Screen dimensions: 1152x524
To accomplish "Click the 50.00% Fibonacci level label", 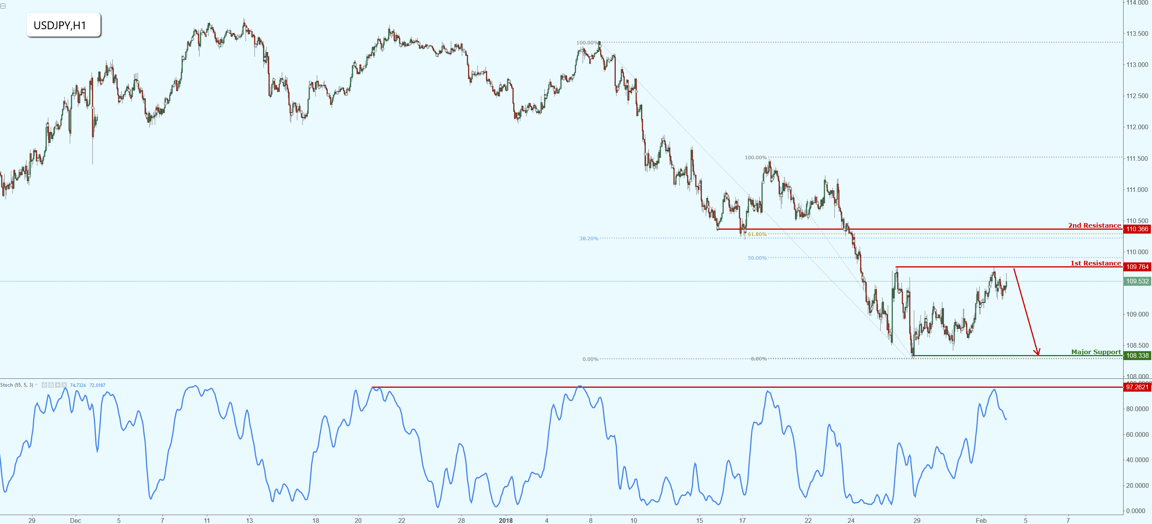I will pos(757,258).
